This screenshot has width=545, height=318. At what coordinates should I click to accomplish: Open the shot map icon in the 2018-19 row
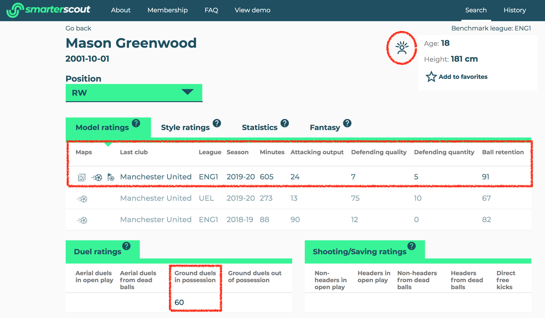[82, 220]
